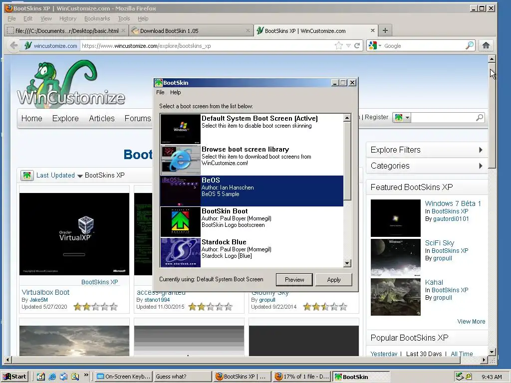Viewport: 511px width, 383px height.
Task: Open BootSkin File menu
Action: tap(160, 92)
